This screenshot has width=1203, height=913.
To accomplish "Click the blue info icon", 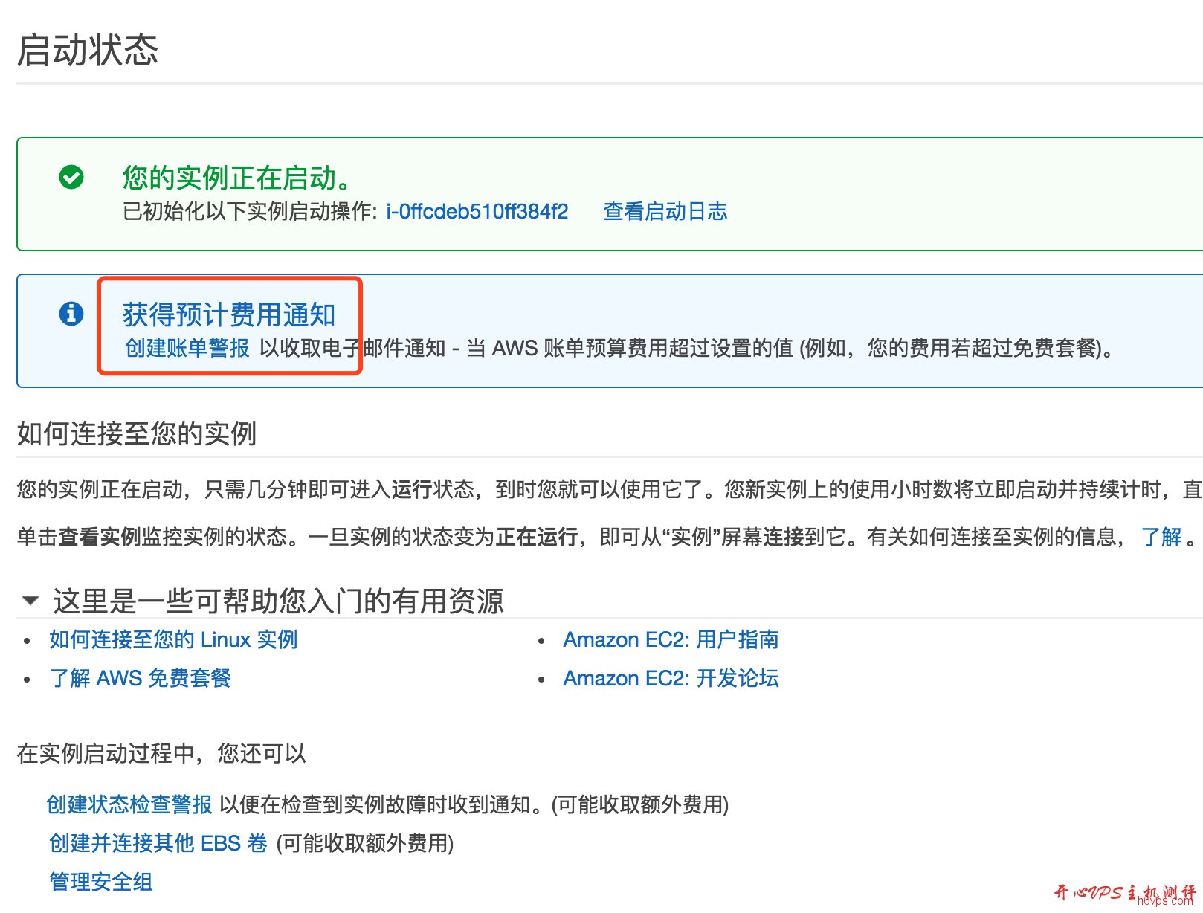I will (x=71, y=314).
